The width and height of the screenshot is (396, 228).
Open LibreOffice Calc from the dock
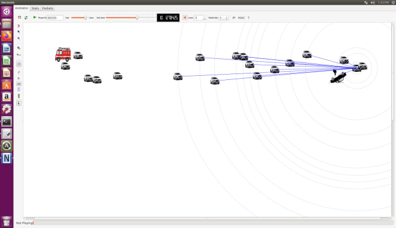[x=6, y=61]
